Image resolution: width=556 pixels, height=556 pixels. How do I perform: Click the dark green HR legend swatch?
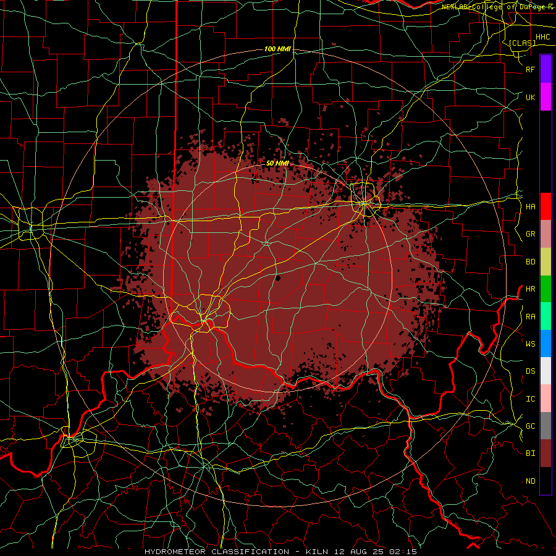545,289
